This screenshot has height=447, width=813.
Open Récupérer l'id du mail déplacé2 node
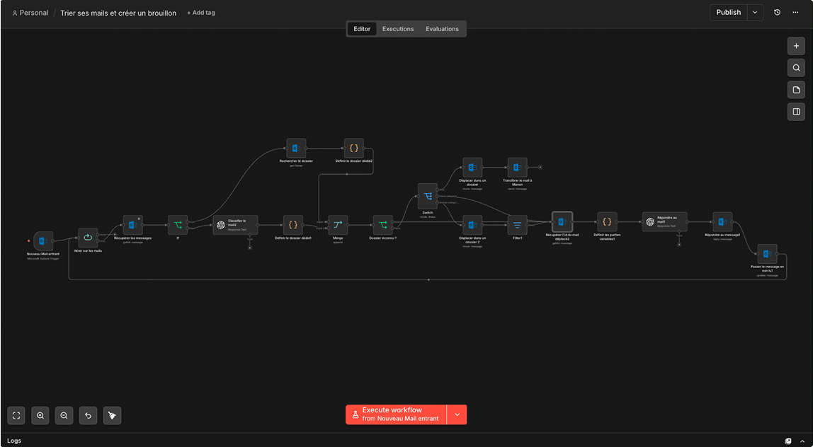(562, 221)
